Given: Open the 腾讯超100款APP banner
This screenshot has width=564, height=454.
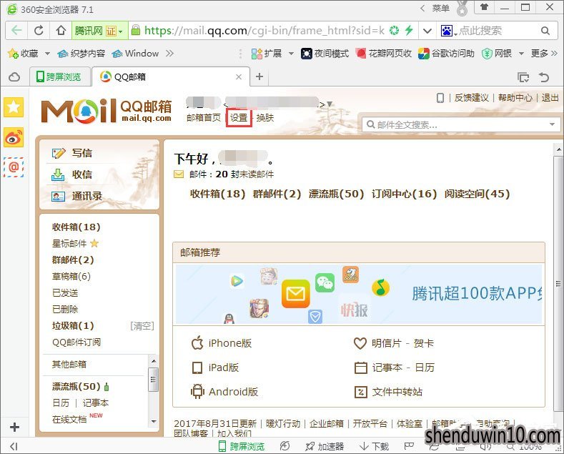Looking at the screenshot, I should click(359, 294).
